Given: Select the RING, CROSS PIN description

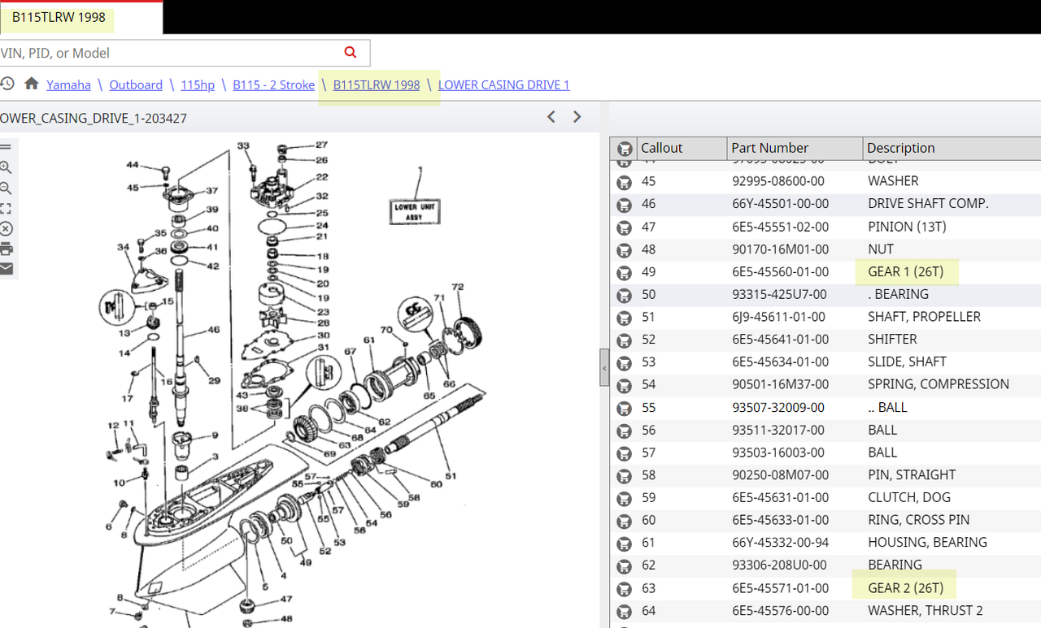Looking at the screenshot, I should [918, 520].
